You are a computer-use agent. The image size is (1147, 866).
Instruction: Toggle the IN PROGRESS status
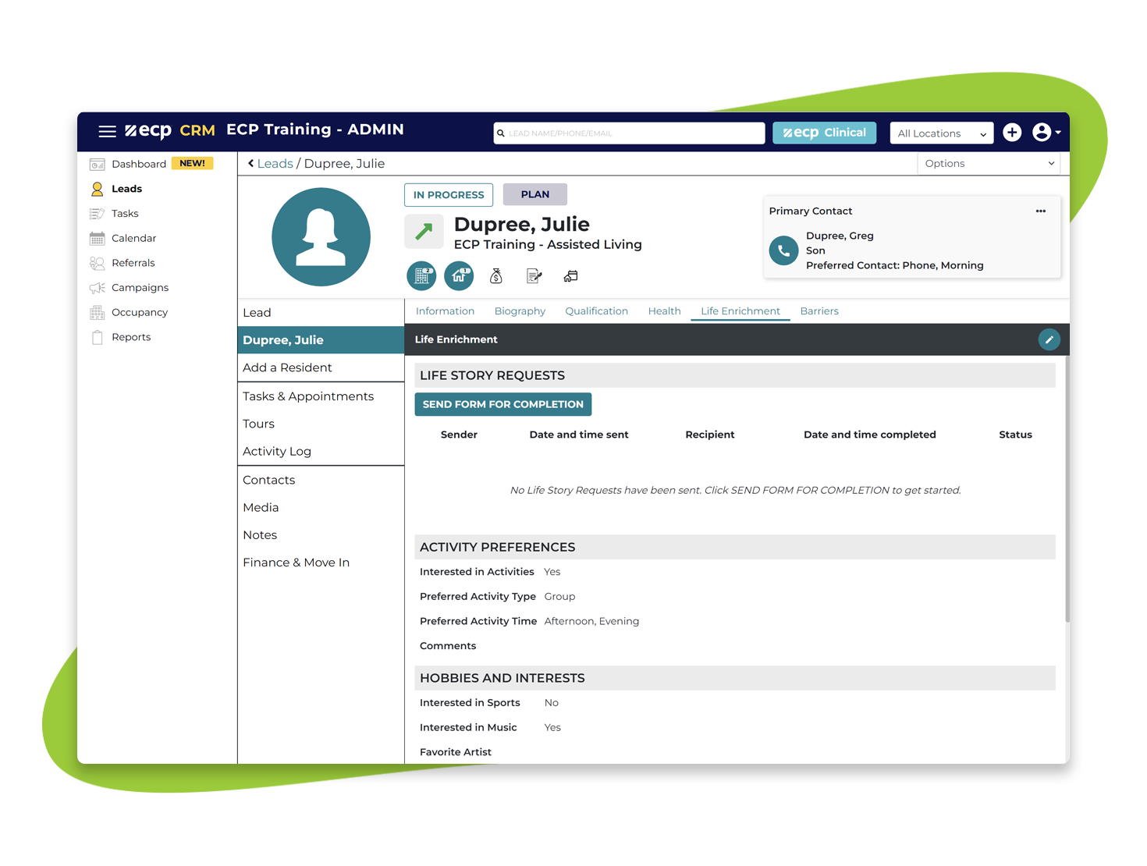point(448,194)
